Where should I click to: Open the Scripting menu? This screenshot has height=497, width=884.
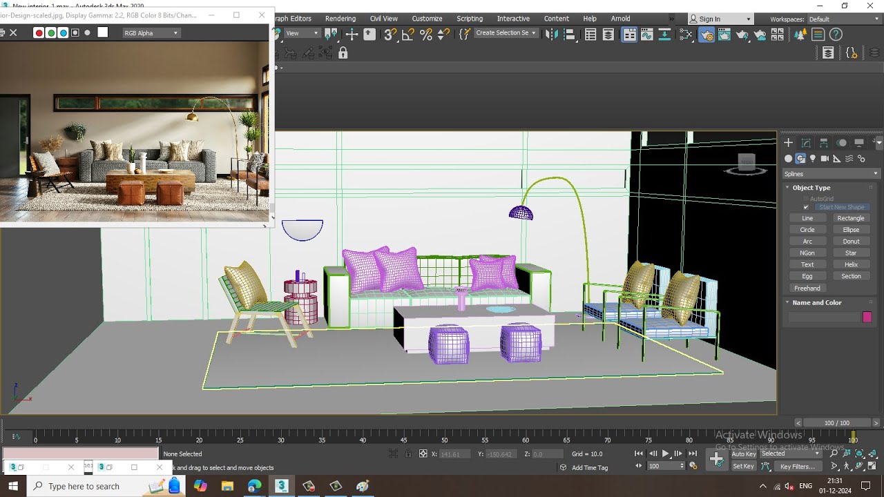pos(470,19)
